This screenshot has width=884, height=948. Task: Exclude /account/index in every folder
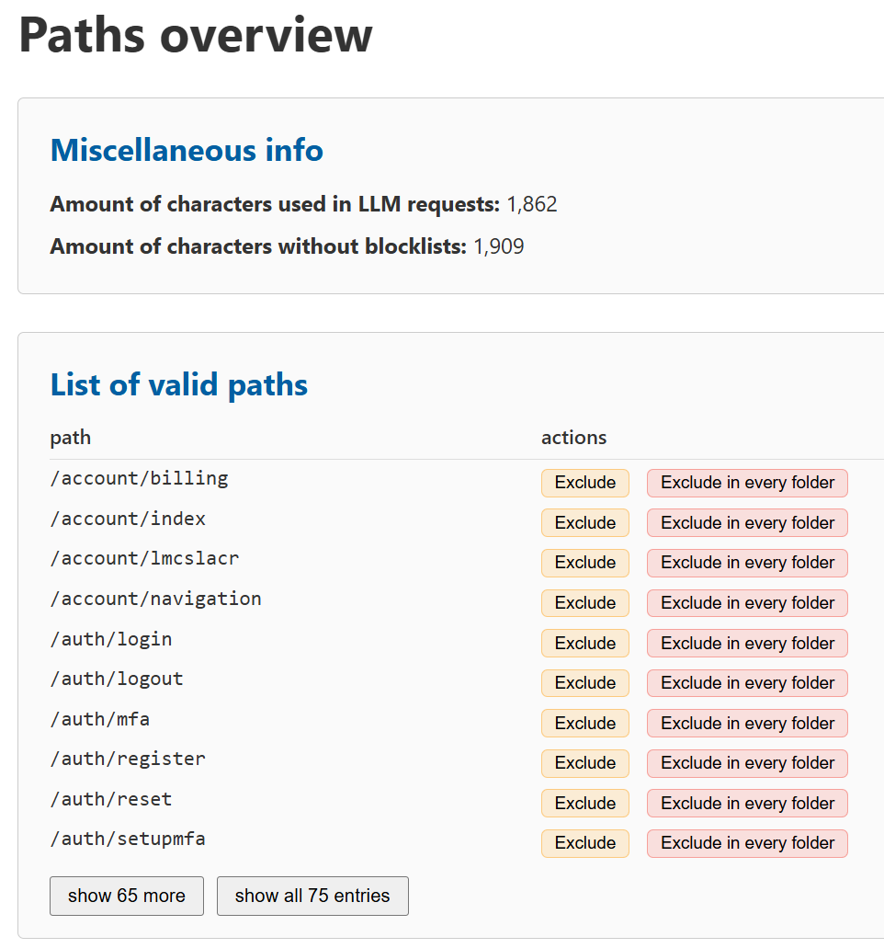tap(746, 522)
